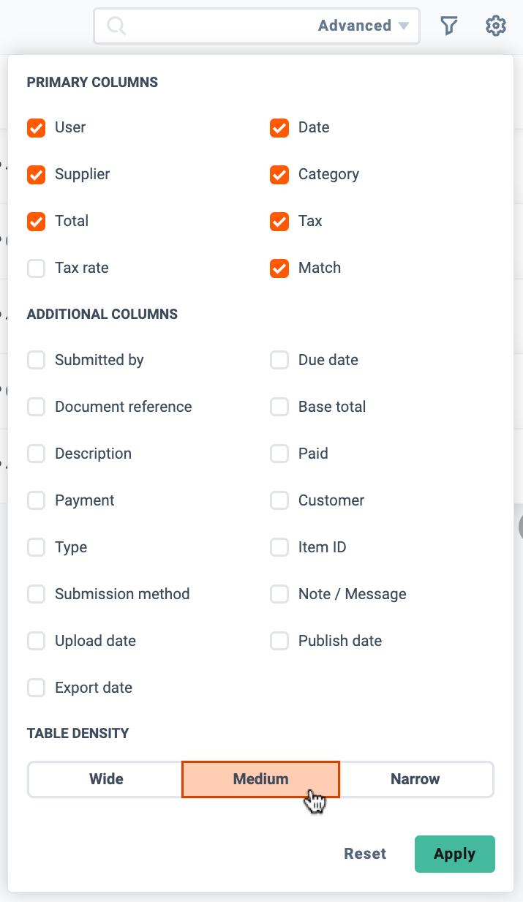Uncheck the User column checkbox

click(x=37, y=128)
